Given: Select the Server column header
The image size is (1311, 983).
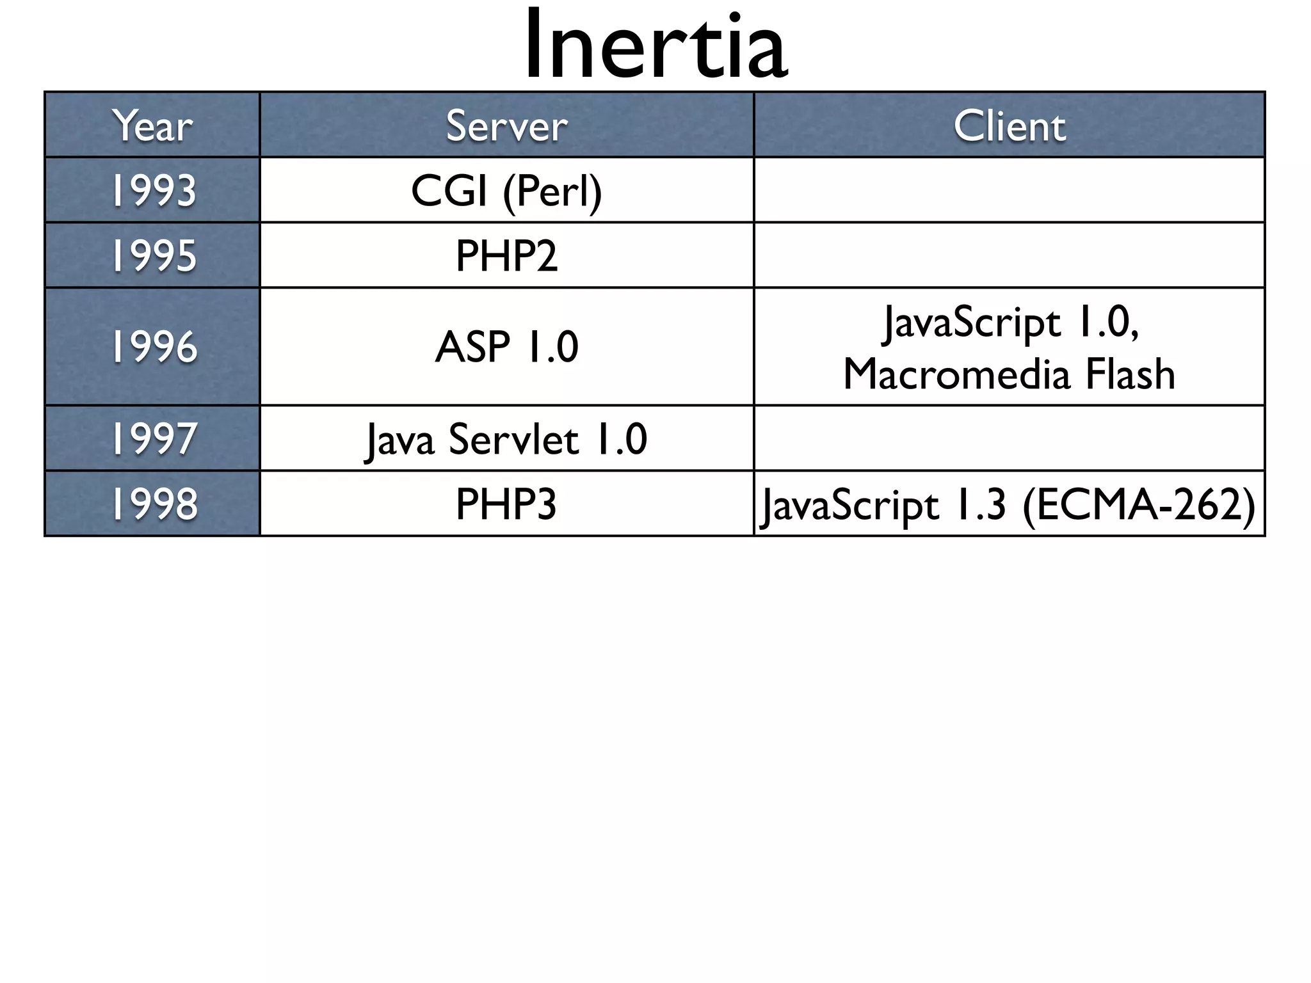Looking at the screenshot, I should point(506,125).
